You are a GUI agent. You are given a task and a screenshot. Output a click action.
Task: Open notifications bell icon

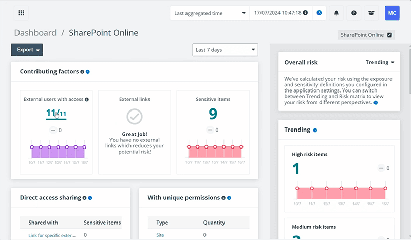click(x=337, y=13)
